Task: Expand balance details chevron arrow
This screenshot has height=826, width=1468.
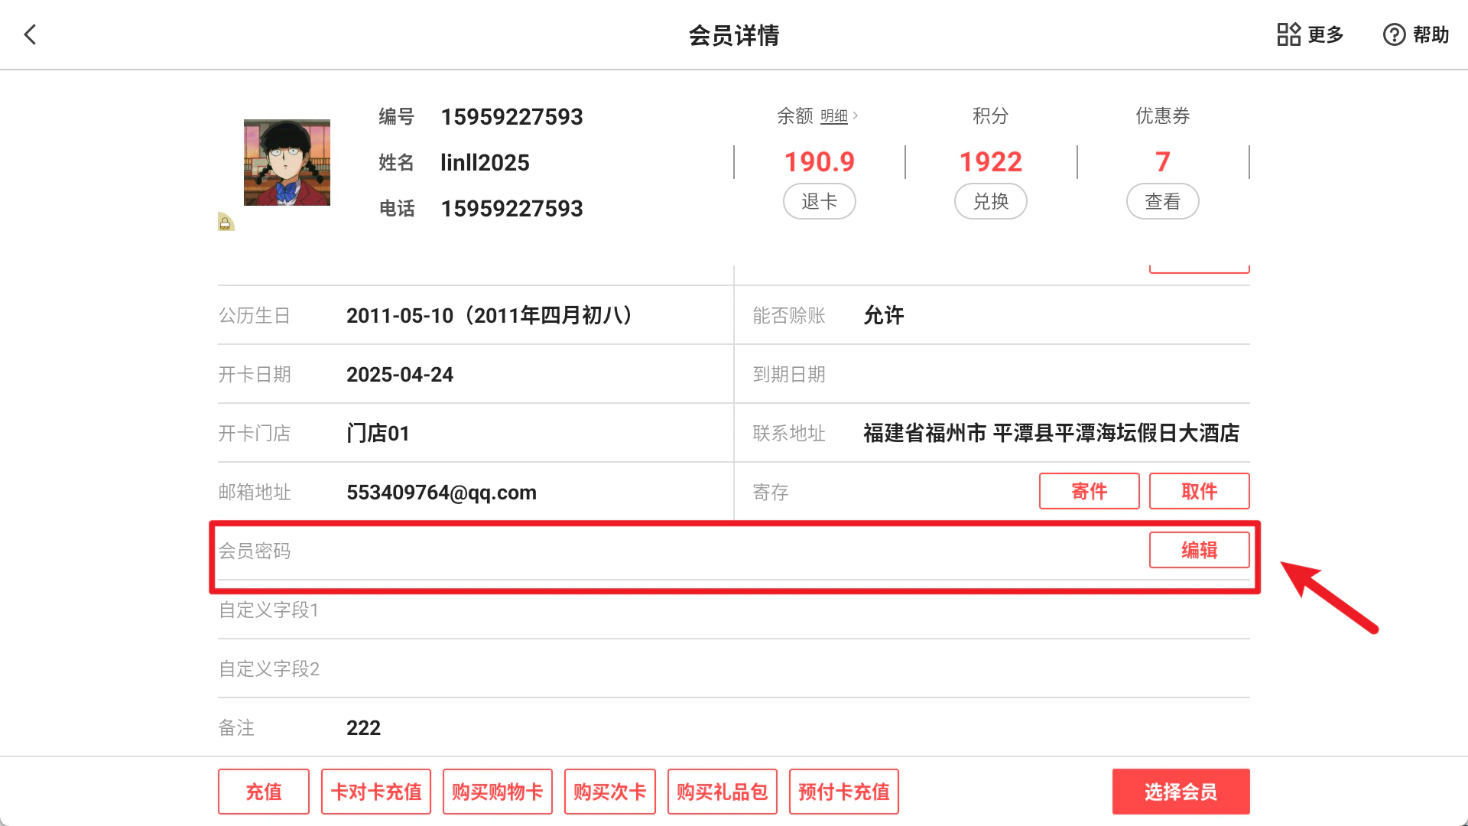Action: 856,115
